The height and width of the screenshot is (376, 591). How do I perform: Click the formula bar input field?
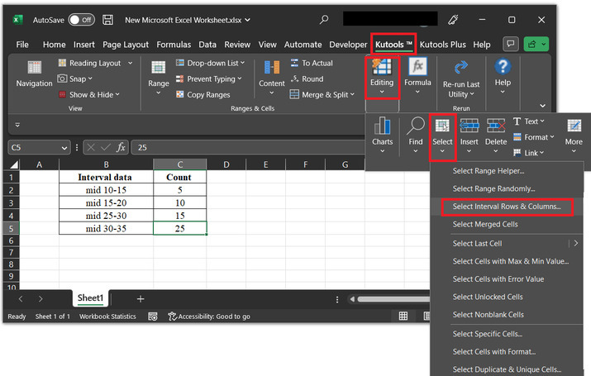point(248,147)
